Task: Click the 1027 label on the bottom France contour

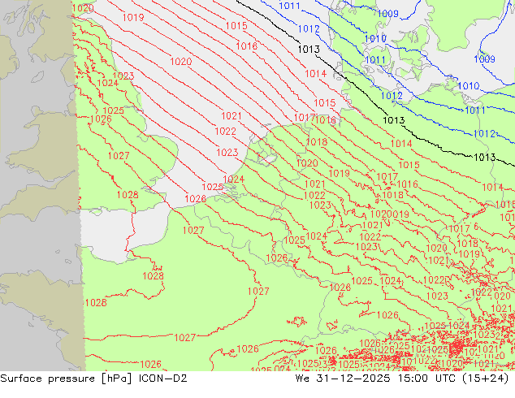Action: pyautogui.click(x=185, y=338)
